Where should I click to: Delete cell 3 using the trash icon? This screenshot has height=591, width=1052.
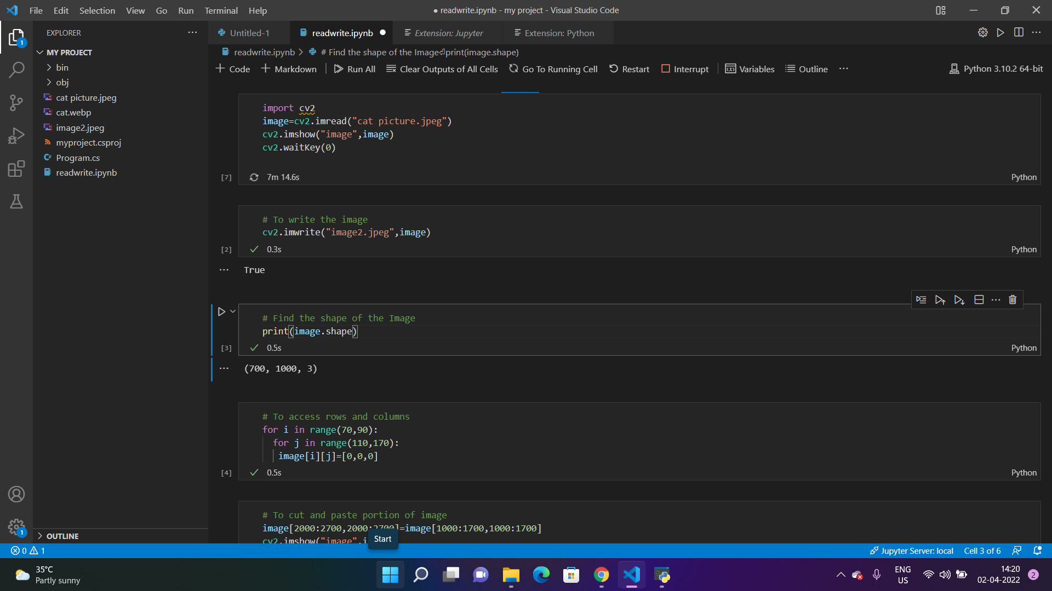coord(1012,299)
